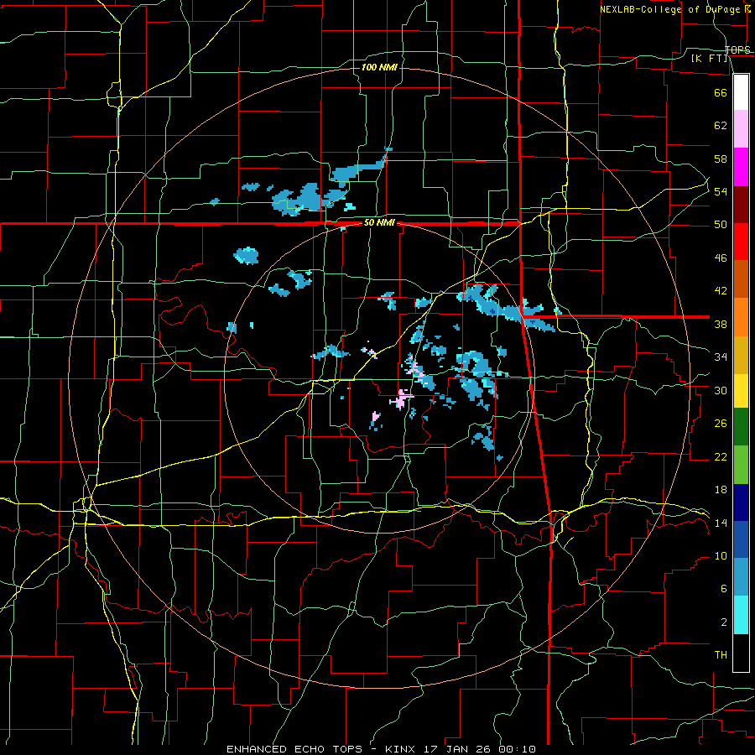The width and height of the screenshot is (755, 755).
Task: Select the bright red 46 kft swatch
Action: (741, 242)
